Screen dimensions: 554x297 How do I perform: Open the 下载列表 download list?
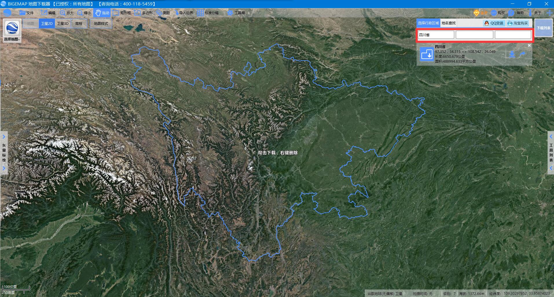pyautogui.click(x=544, y=28)
